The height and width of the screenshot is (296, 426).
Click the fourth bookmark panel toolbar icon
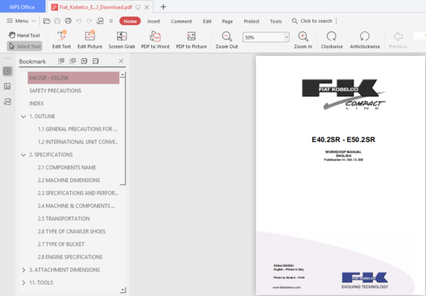tap(96, 61)
